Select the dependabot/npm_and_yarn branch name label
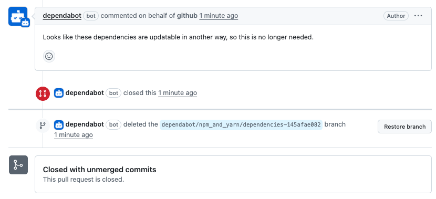This screenshot has width=436, height=199. pos(241,125)
